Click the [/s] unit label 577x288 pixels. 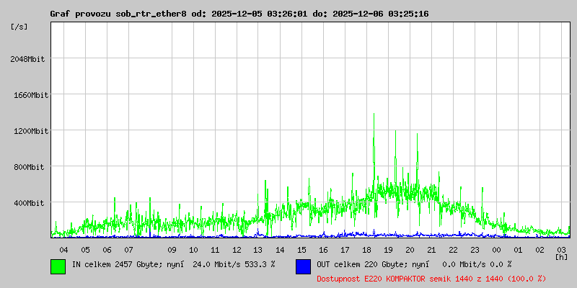tap(19, 27)
